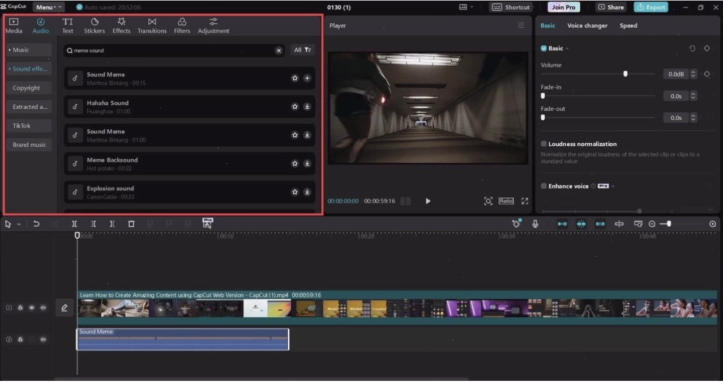Lock the video track
This screenshot has width=723, height=382.
coord(20,308)
